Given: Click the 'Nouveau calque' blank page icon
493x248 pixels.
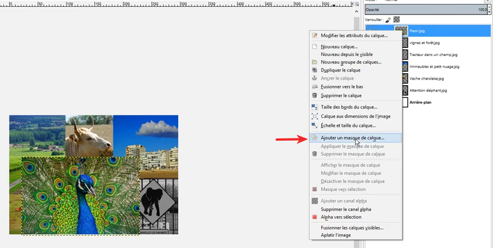Looking at the screenshot, I should [315, 47].
